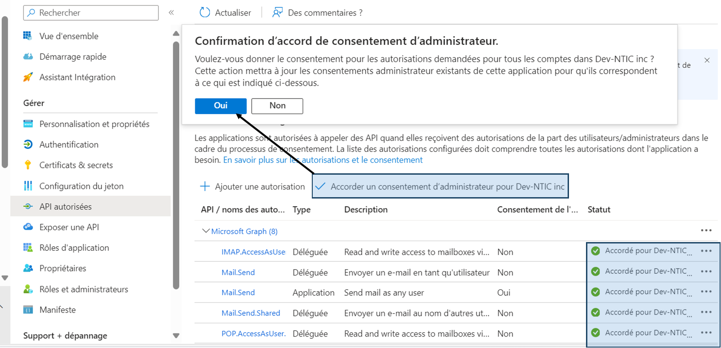This screenshot has height=348, width=721.
Task: Open API autorisées menu item
Action: coord(65,206)
